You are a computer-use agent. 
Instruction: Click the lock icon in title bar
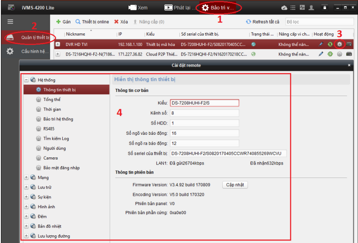point(324,8)
